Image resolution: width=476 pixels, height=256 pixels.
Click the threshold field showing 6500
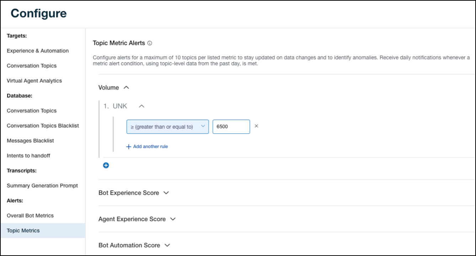coord(231,126)
